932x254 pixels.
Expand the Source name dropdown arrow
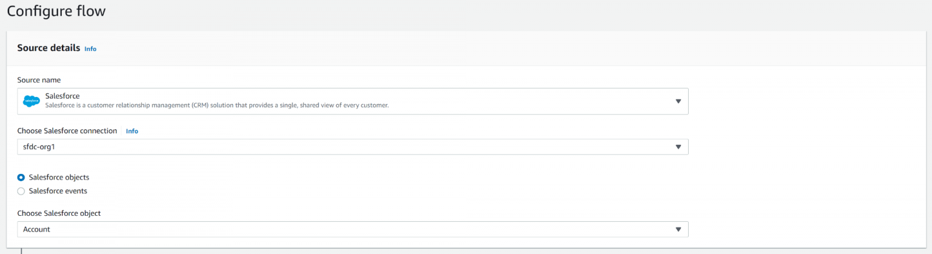[678, 101]
